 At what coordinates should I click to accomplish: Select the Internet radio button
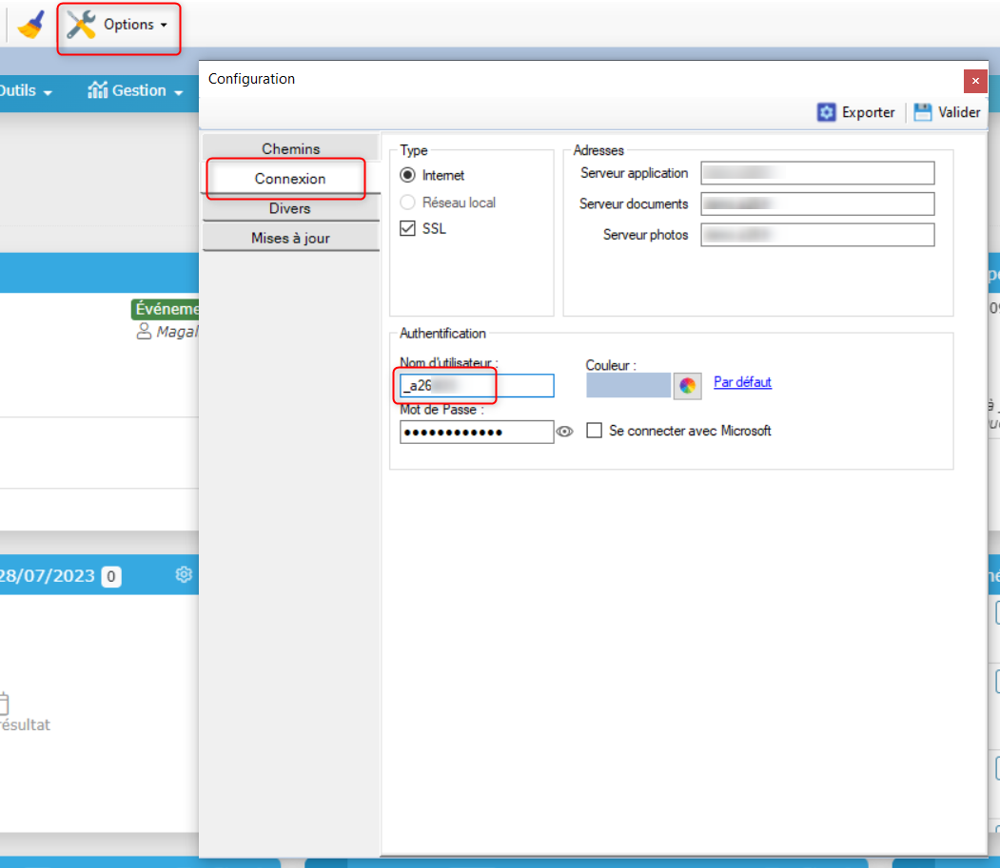pyautogui.click(x=408, y=175)
